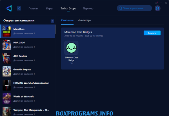Open the hamburger menu with notification dot
Image resolution: width=169 pixels, height=116 pixels.
coord(156,3)
